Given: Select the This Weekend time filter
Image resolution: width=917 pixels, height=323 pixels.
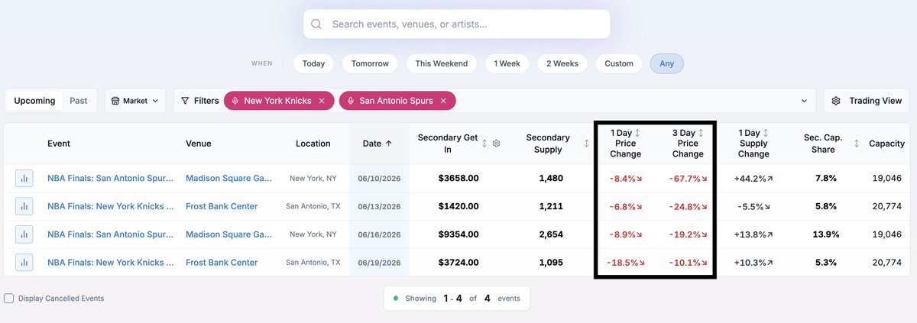Looking at the screenshot, I should [x=442, y=63].
